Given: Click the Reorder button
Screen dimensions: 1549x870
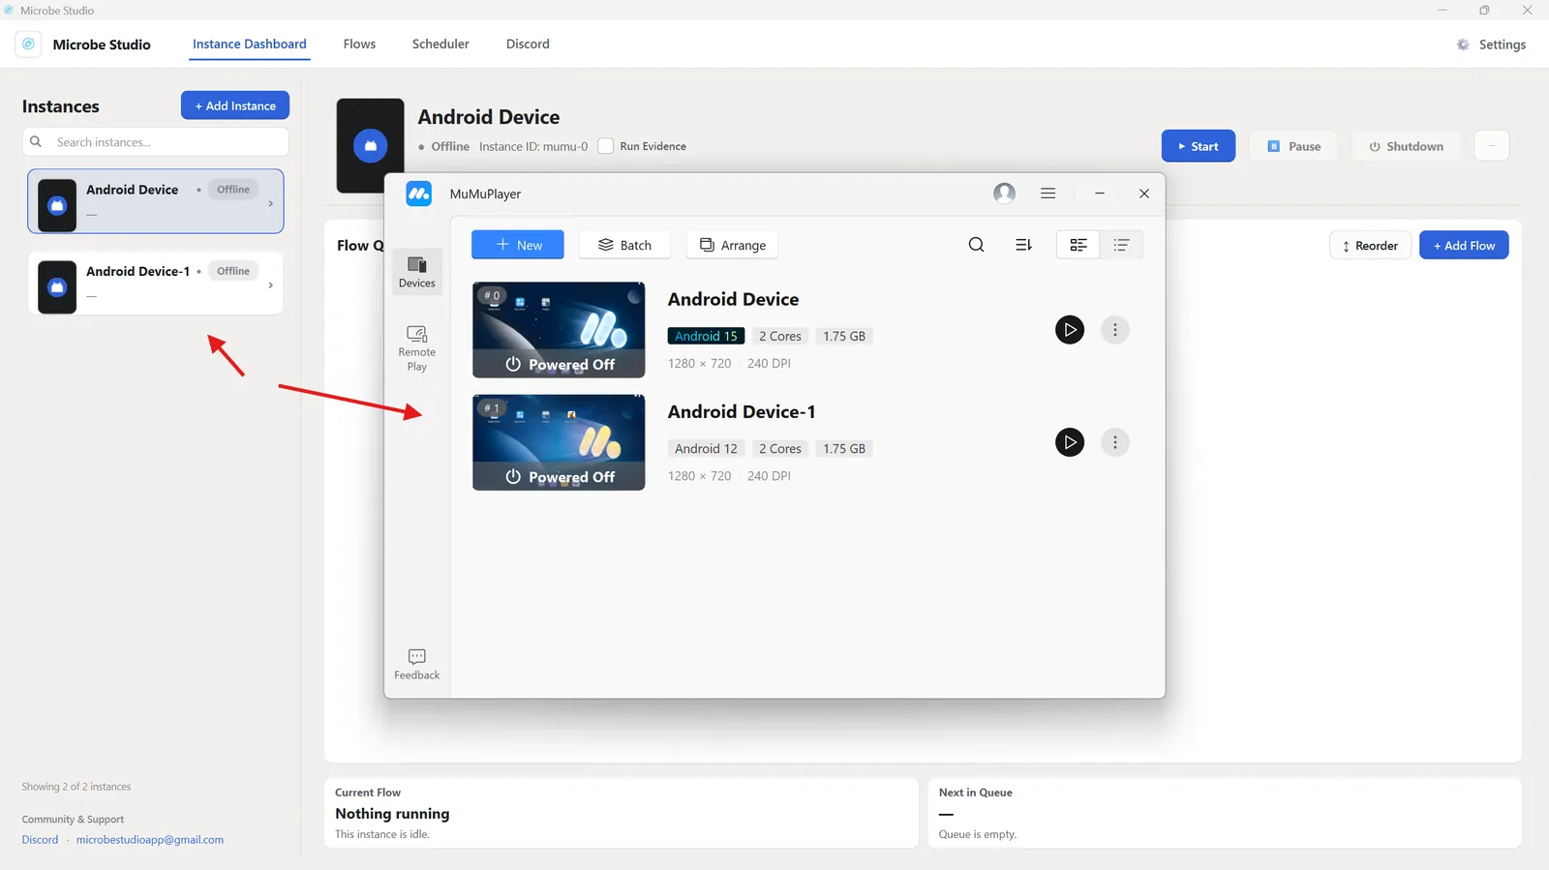Looking at the screenshot, I should click(1370, 246).
